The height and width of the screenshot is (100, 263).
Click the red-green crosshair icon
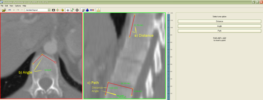click(58, 10)
